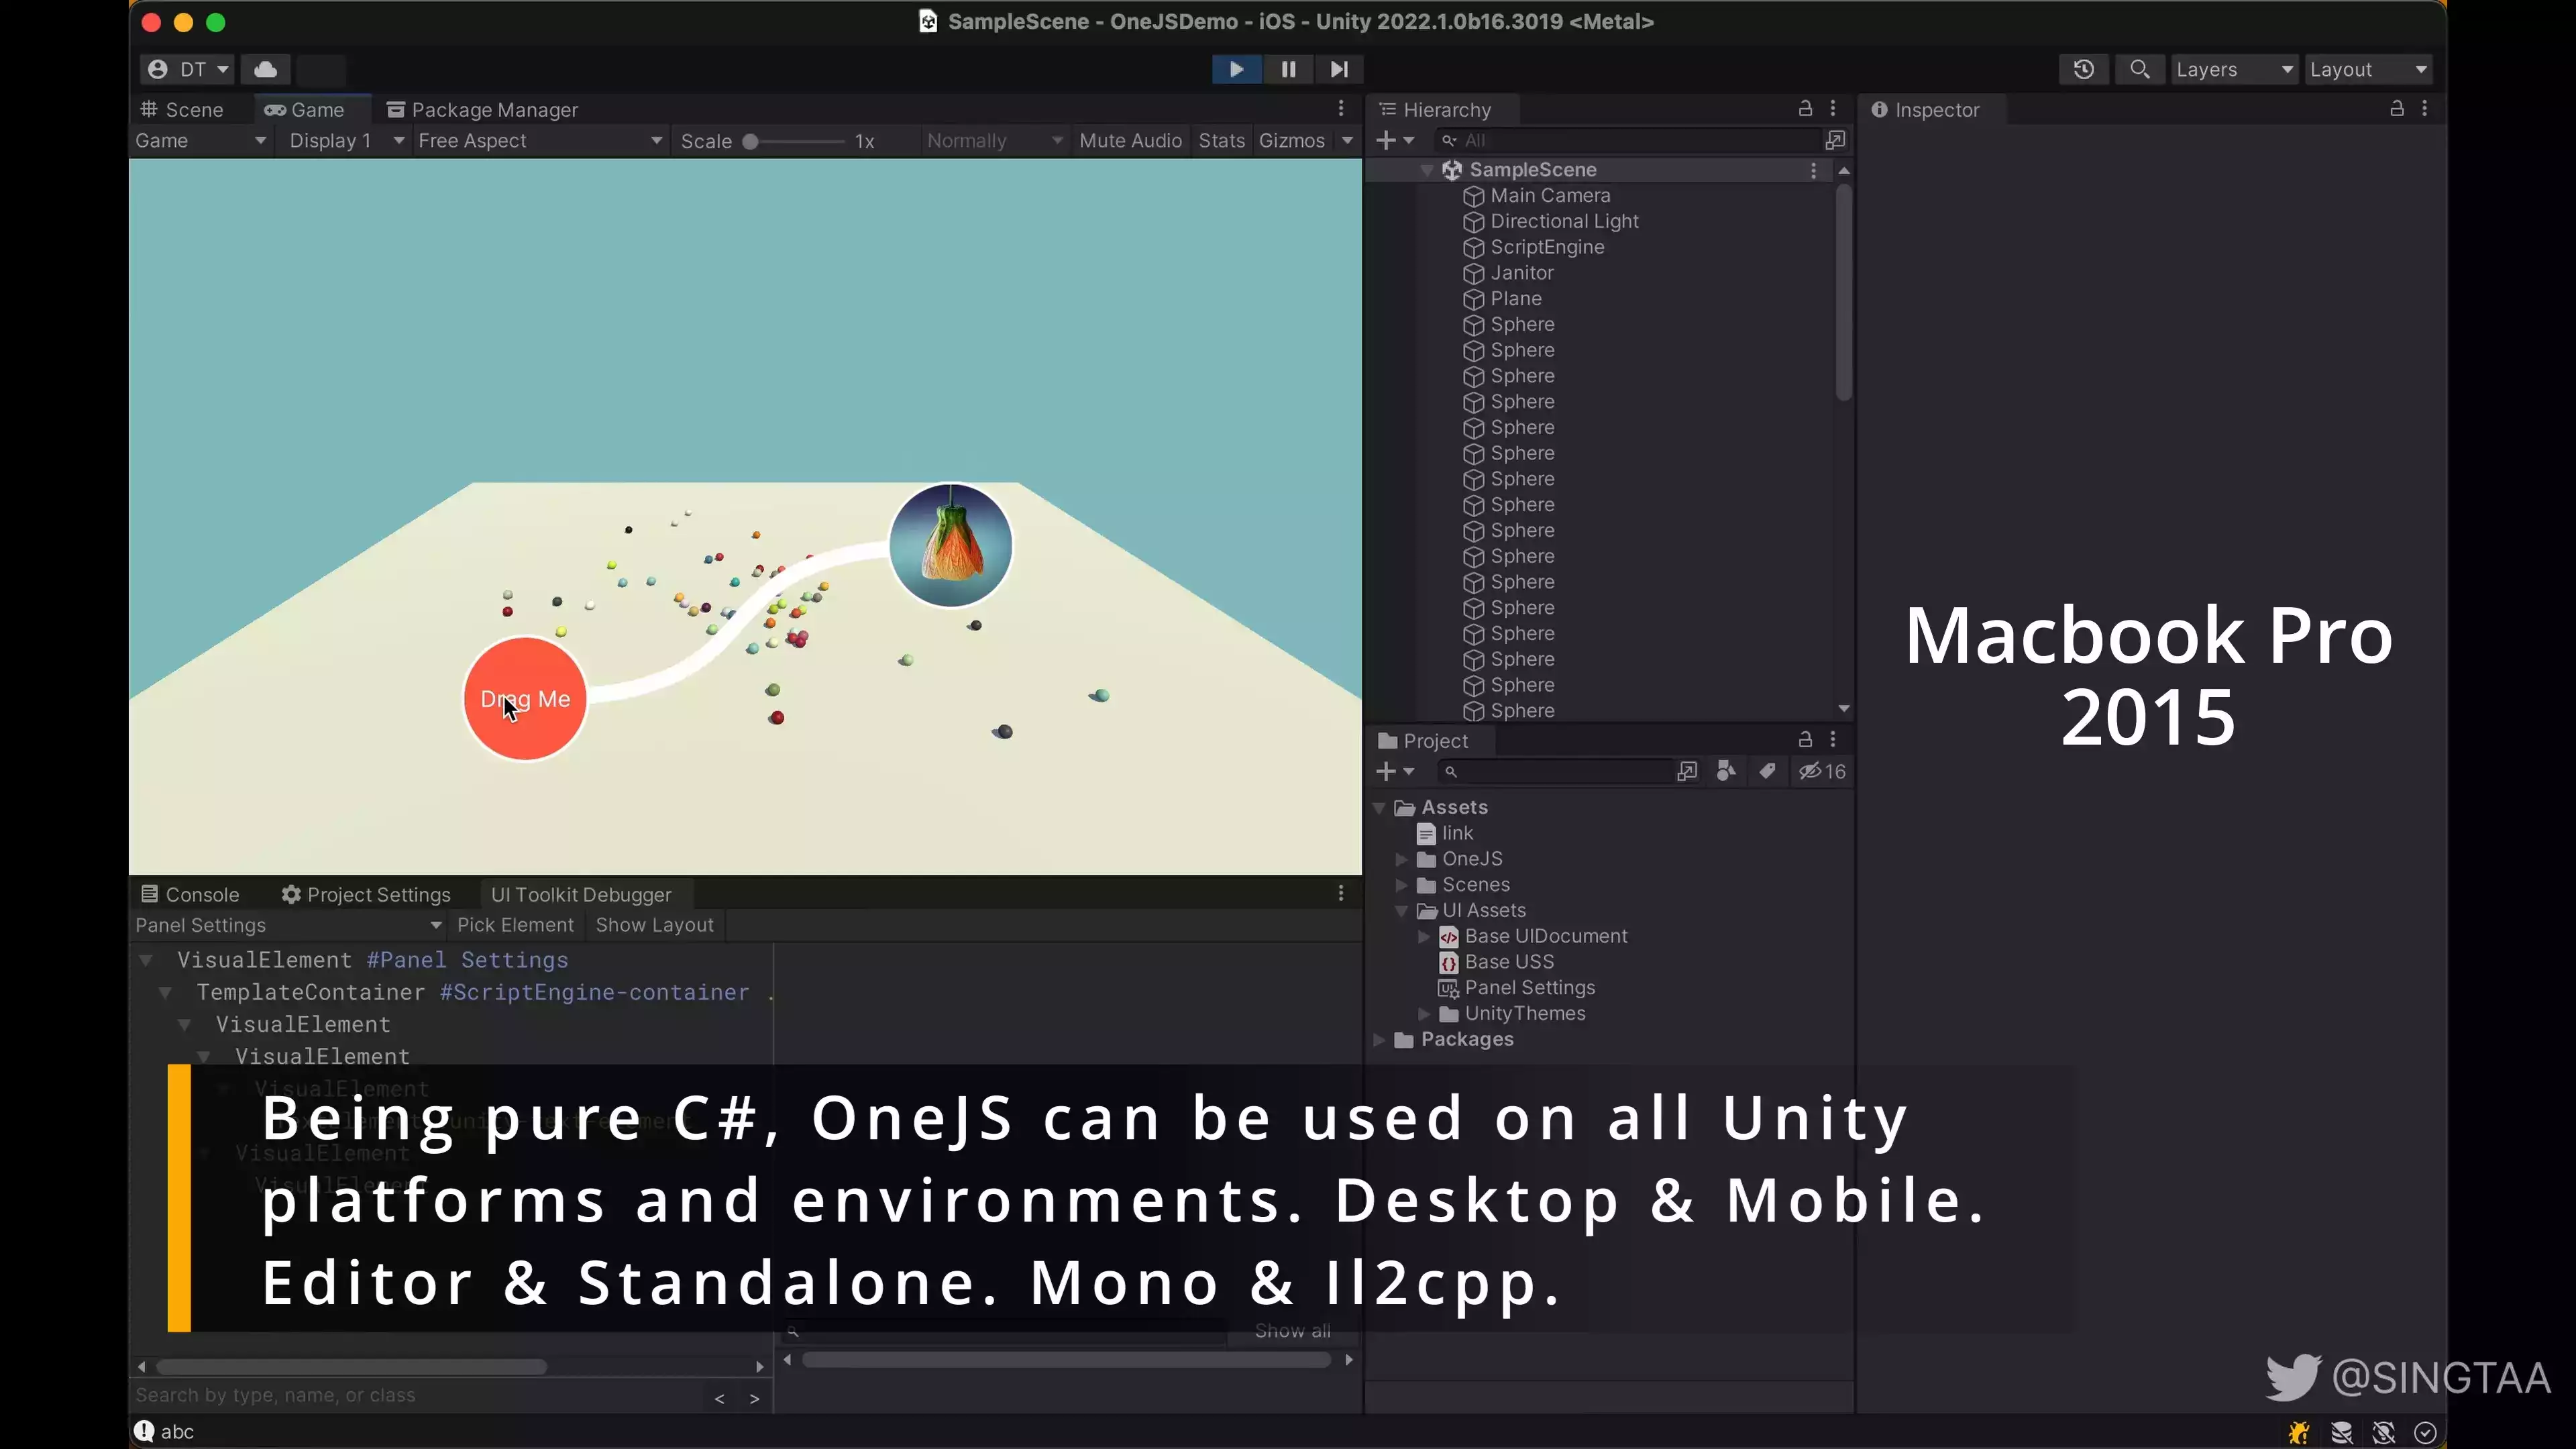Collapse the UI Assets folder
This screenshot has width=2576, height=1449.
click(x=1402, y=910)
